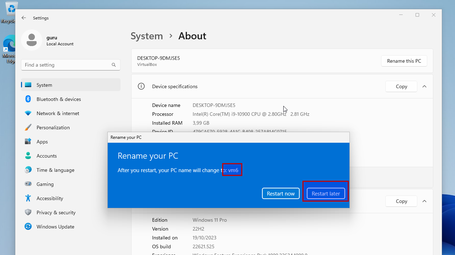Open Accounts settings page
Viewport: 455px width, 255px height.
coord(71,156)
